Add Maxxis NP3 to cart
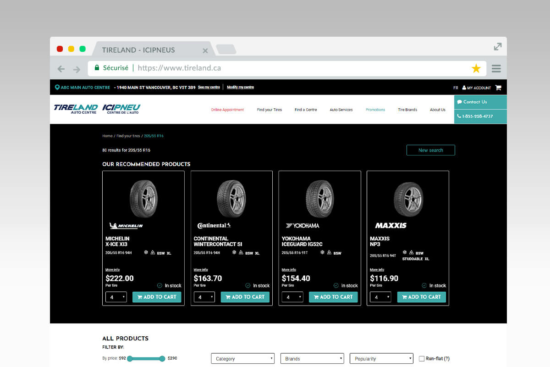The width and height of the screenshot is (550, 367). pyautogui.click(x=422, y=297)
